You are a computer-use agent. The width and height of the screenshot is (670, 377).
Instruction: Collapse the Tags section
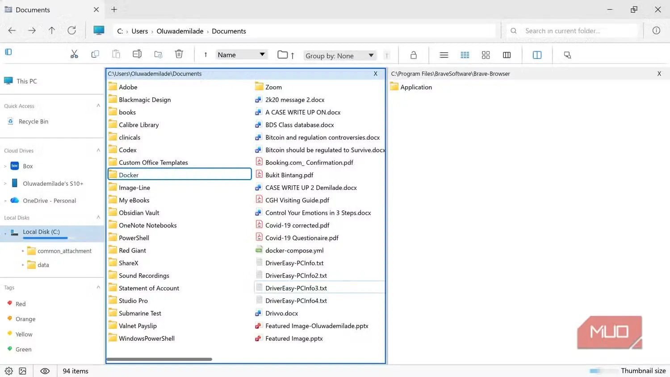tap(98, 287)
